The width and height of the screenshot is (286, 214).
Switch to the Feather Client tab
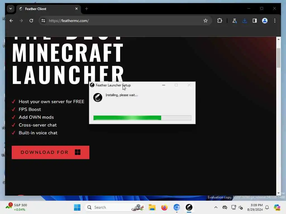48,9
